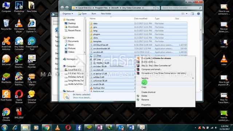Open iSunshare RAR Password desktop icon
Screen dimensions: 233x131
(19, 79)
